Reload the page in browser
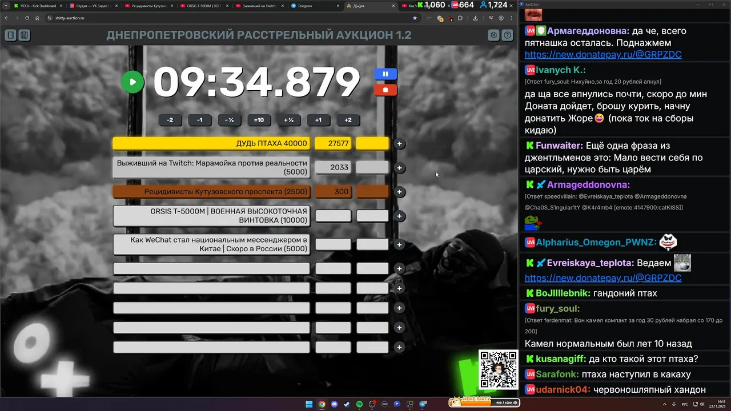Screen dimensions: 731x411 pyautogui.click(x=27, y=18)
